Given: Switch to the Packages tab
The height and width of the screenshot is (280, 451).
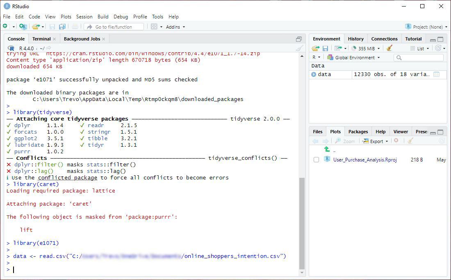Looking at the screenshot, I should (x=358, y=132).
